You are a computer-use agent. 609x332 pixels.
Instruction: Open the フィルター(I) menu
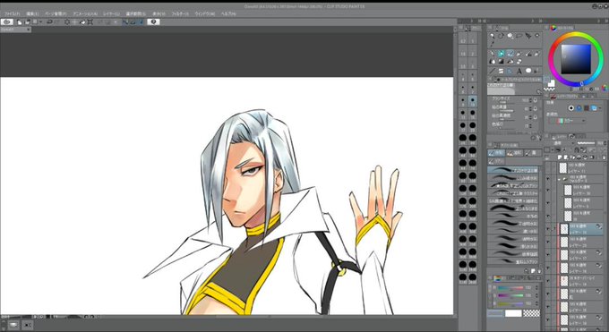[180, 13]
